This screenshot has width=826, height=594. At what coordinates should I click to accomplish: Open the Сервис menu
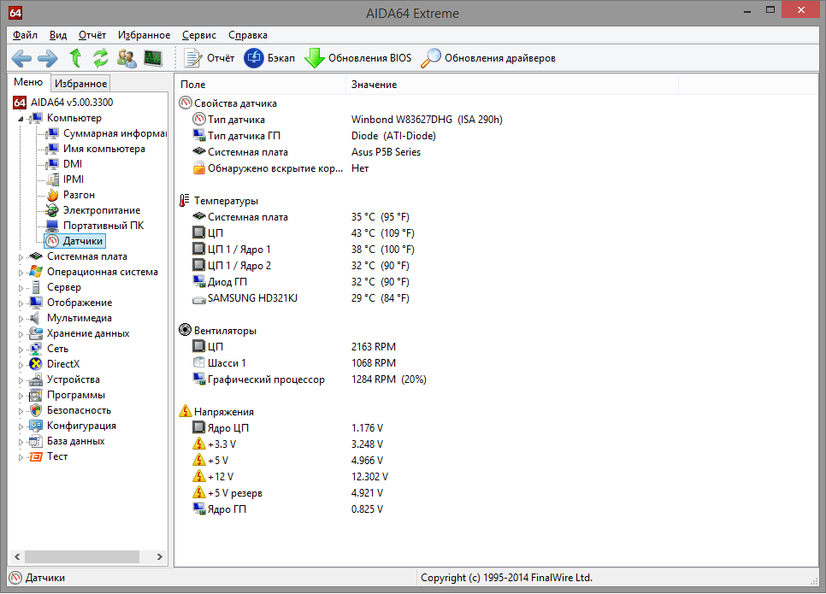pyautogui.click(x=199, y=35)
